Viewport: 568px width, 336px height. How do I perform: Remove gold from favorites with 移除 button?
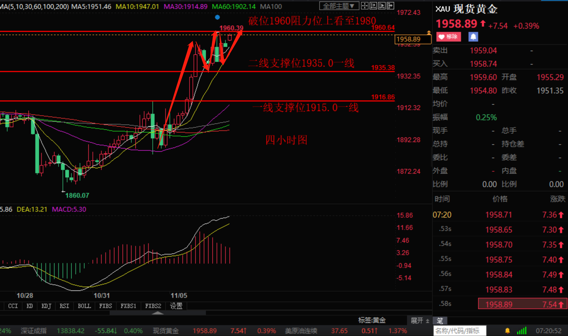point(449,37)
